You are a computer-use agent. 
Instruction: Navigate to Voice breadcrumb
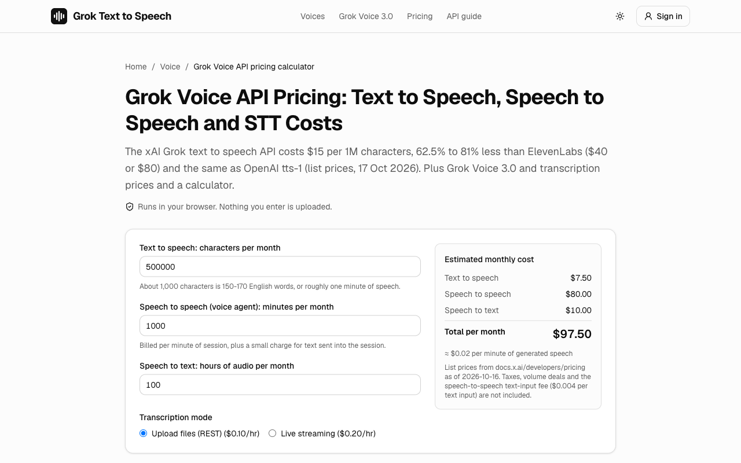pos(170,67)
